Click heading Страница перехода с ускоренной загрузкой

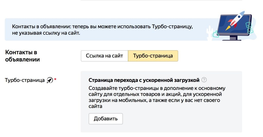pos(144,80)
